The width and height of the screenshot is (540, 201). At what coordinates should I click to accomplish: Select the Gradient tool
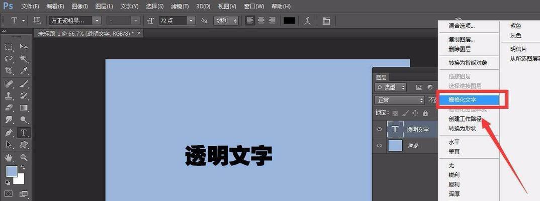pos(24,108)
